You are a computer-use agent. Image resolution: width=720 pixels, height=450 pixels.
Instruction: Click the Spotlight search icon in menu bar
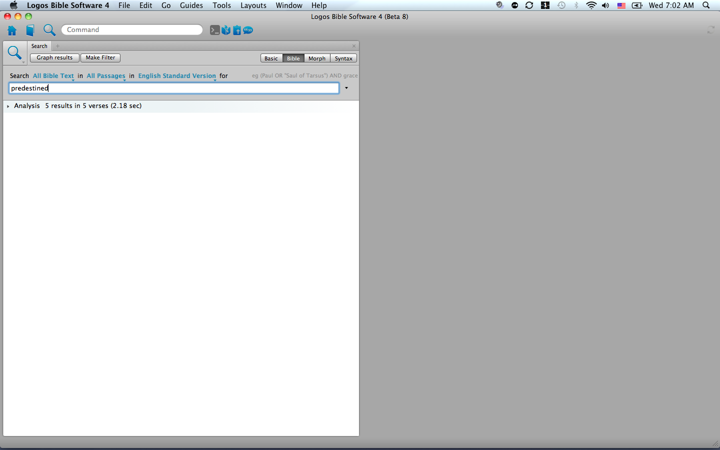(706, 5)
